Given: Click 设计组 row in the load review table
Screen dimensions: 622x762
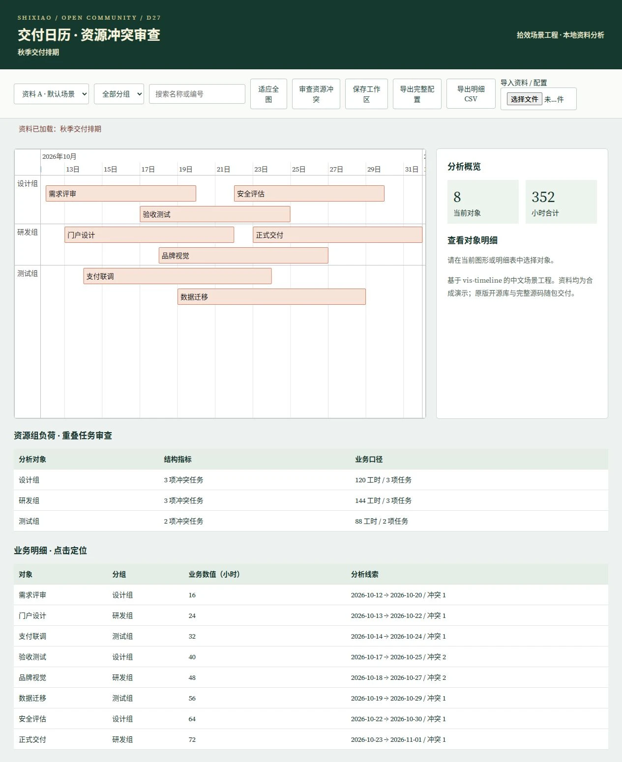Looking at the screenshot, I should tap(311, 480).
